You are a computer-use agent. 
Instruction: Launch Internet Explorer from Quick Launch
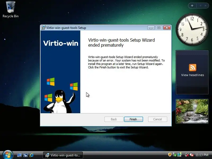tap(32, 155)
